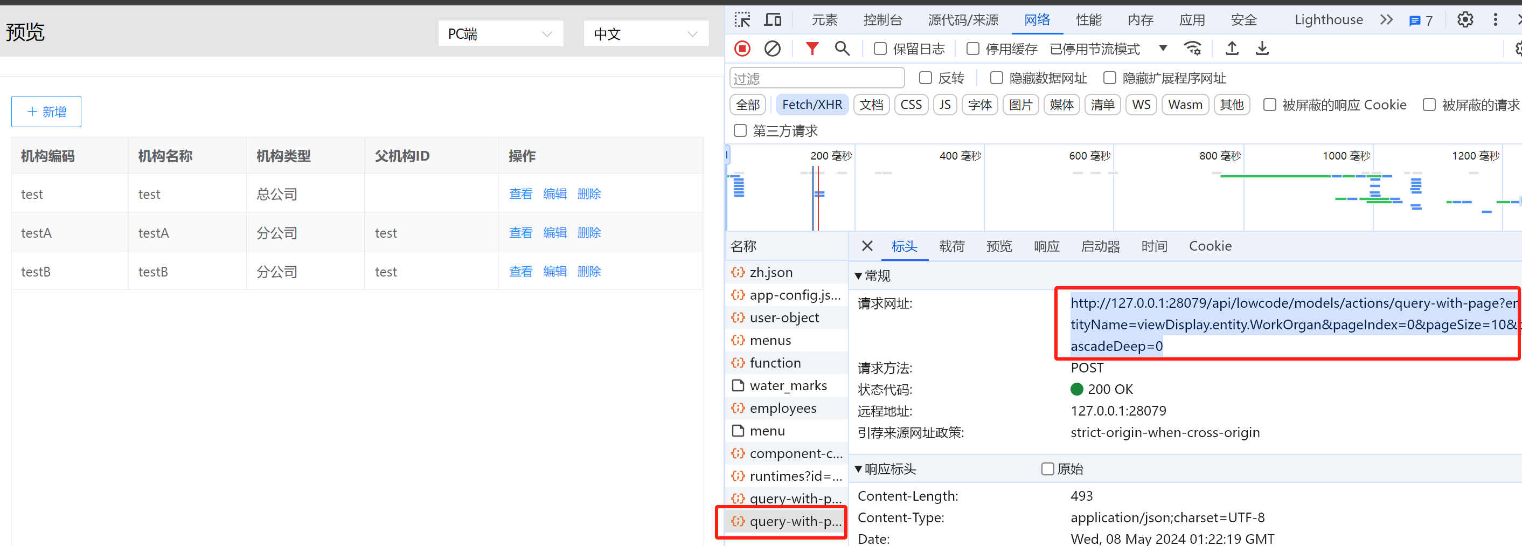Click the 过滤 filter input field
Screen dimensions: 1522x546
pos(817,78)
